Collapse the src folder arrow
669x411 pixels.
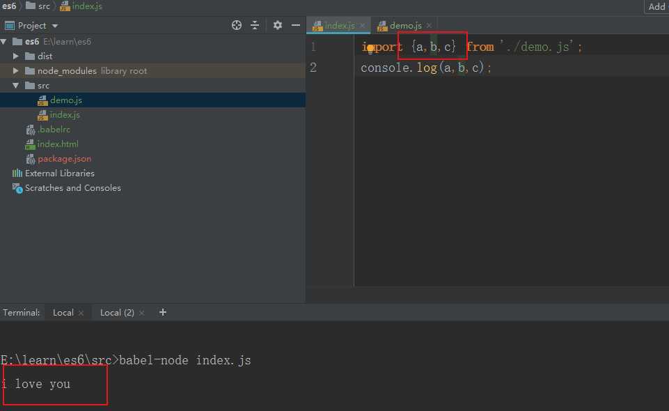pyautogui.click(x=16, y=86)
